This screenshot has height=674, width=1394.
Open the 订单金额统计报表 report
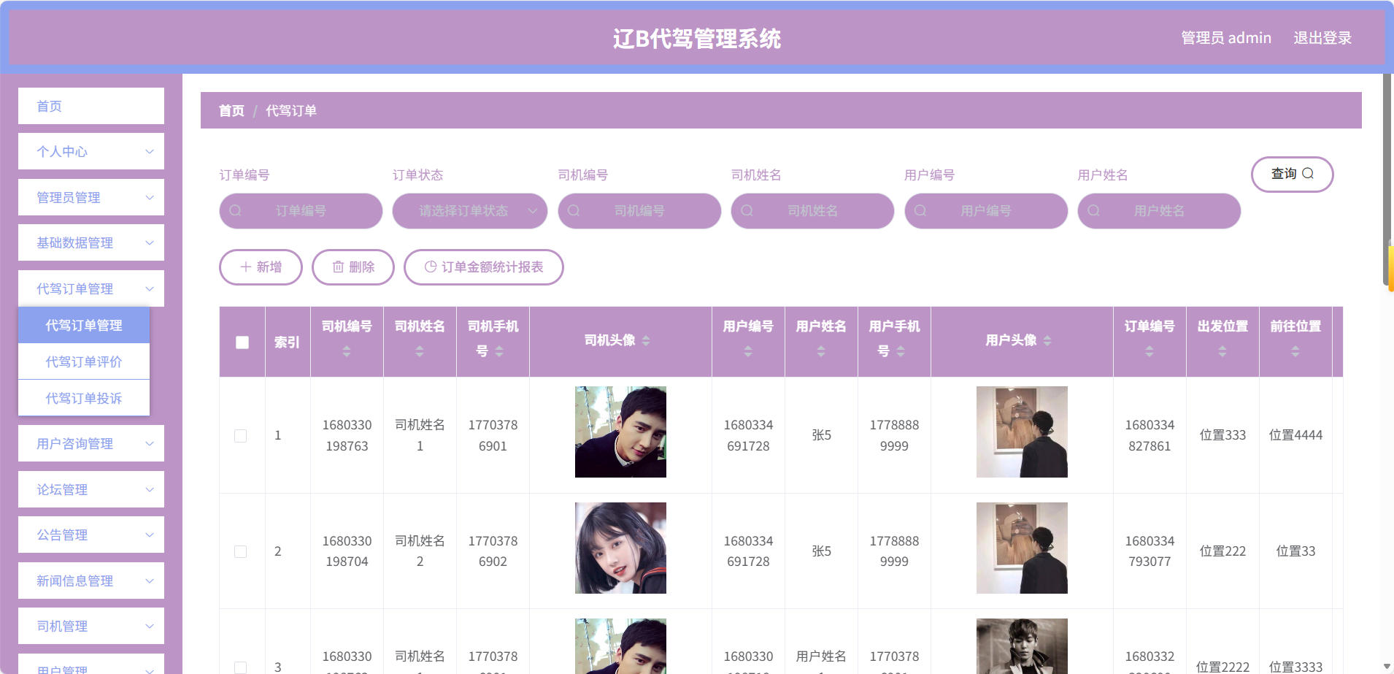tap(484, 267)
